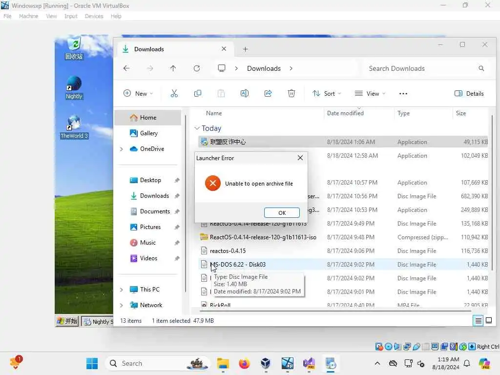Click the Delete trash icon in toolbar
The width and height of the screenshot is (500, 375).
(x=292, y=93)
